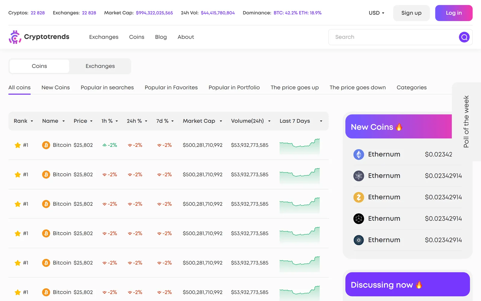Click the purple search magnifier button

tap(464, 37)
